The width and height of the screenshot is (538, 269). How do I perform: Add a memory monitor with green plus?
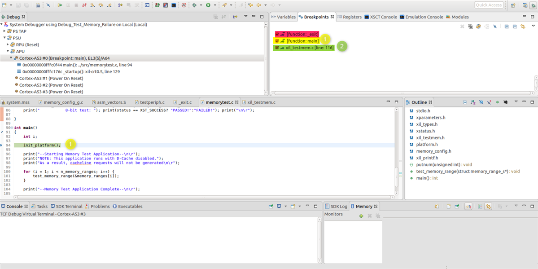[x=361, y=216]
